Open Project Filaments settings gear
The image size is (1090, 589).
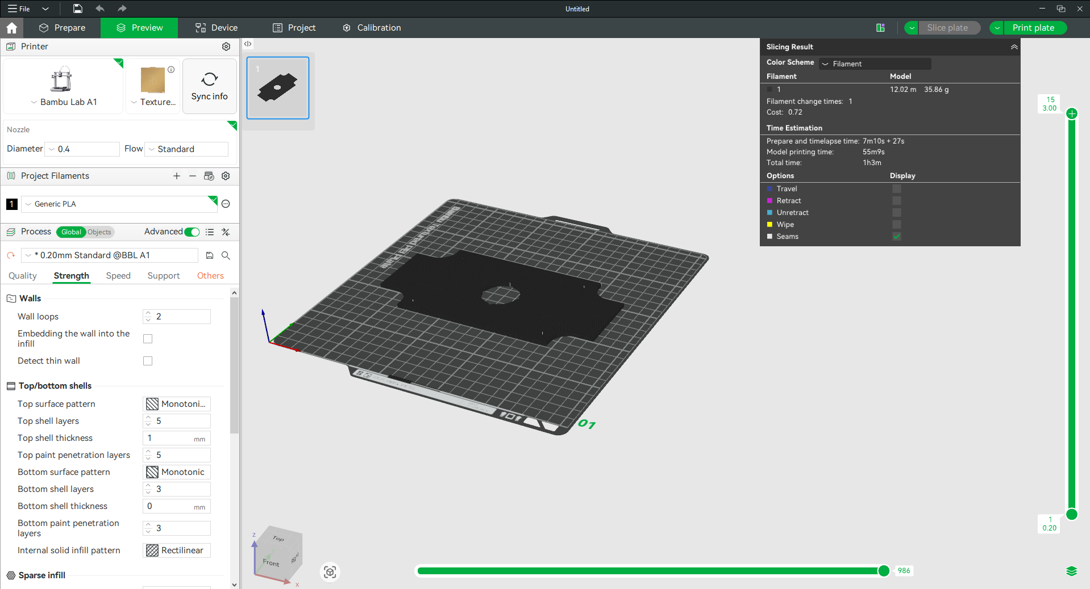(x=226, y=176)
